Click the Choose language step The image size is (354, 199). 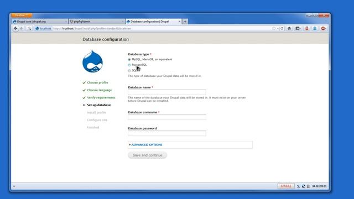pos(100,90)
